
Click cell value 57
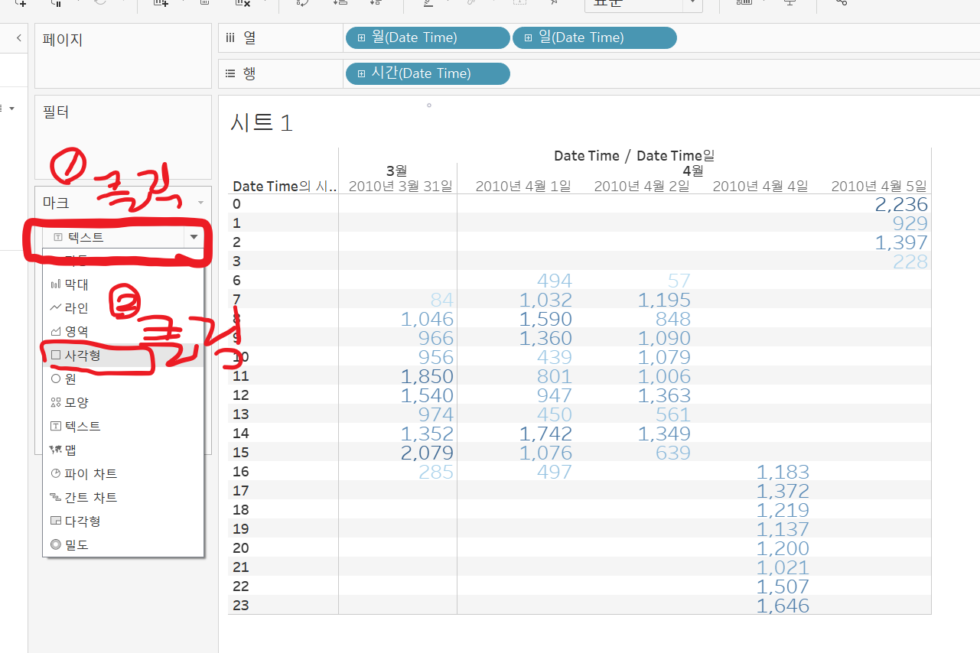(679, 281)
